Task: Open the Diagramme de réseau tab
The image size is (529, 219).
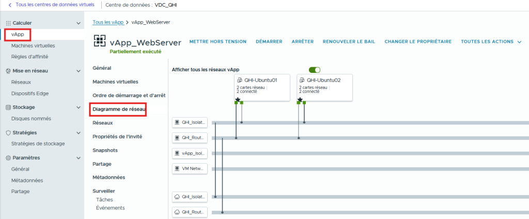Action: click(119, 109)
